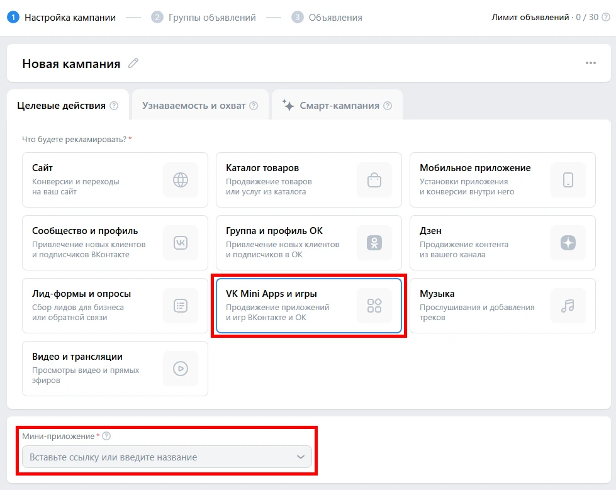Viewport: 616px width, 490px height.
Task: Click the OK logo icon on group card
Action: (x=374, y=243)
